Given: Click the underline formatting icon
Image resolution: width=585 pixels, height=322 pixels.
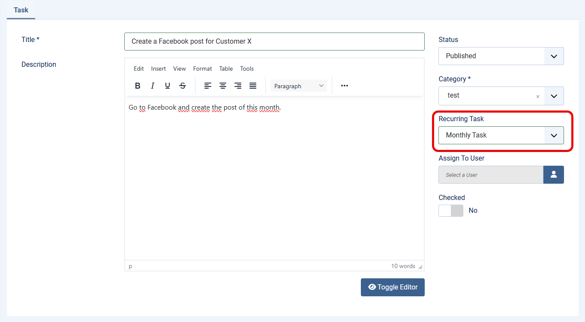Looking at the screenshot, I should coord(168,86).
